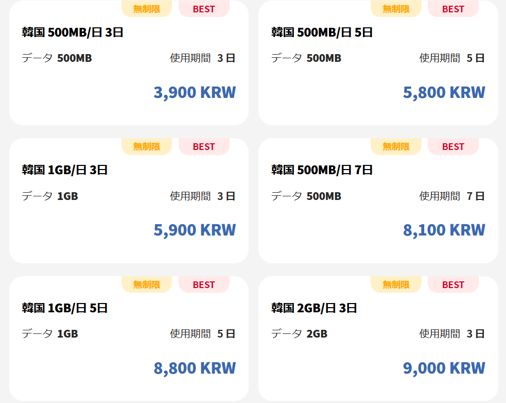Select the 5,900 KRW price
Screen dimensions: 506x403
click(195, 230)
